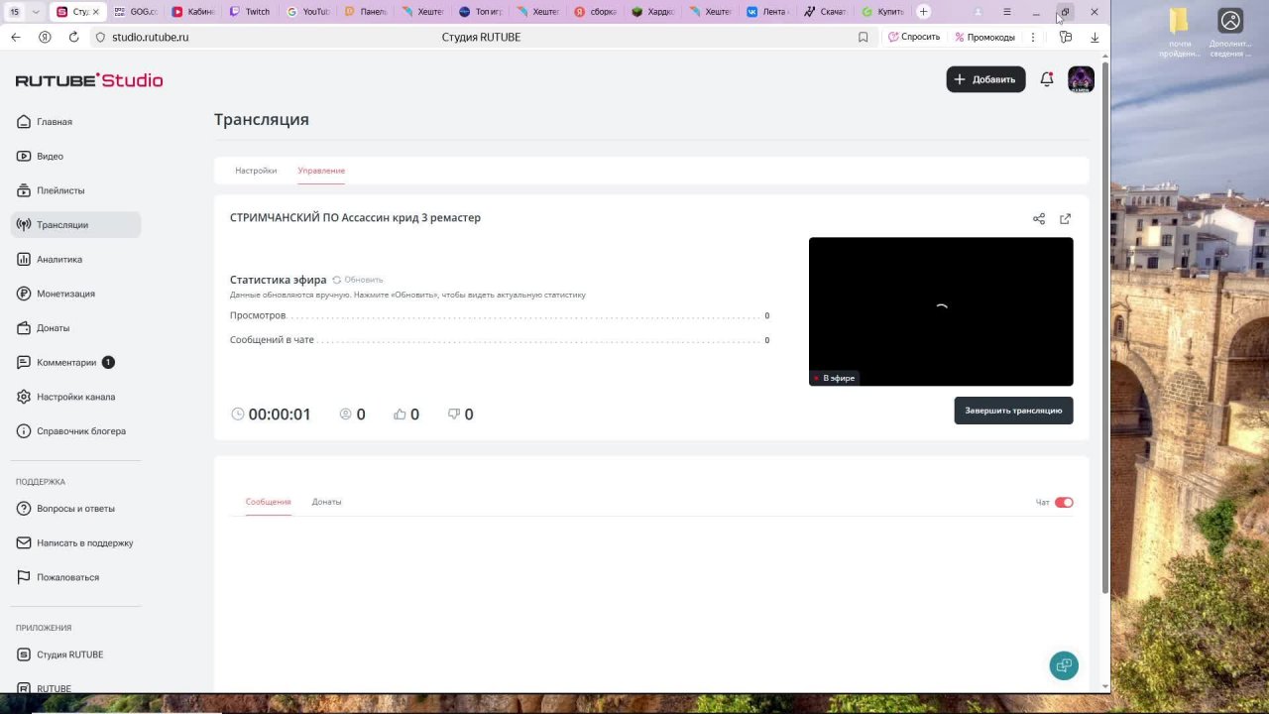Click the Сообщений в чате statistic row
Image resolution: width=1269 pixels, height=714 pixels.
click(x=500, y=340)
